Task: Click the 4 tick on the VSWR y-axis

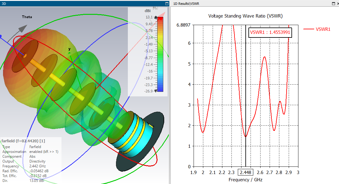Action: pyautogui.click(x=189, y=84)
